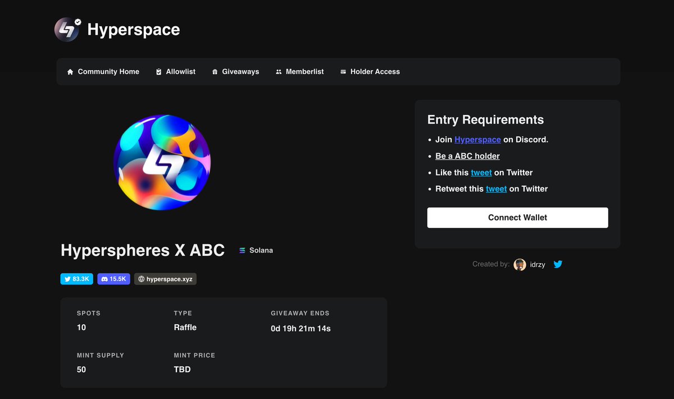Image resolution: width=674 pixels, height=399 pixels.
Task: Open the tweet link to retweet
Action: click(496, 189)
